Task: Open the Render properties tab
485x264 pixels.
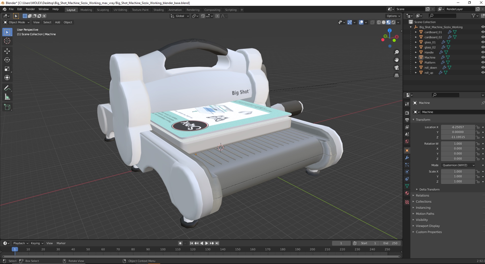Action: tap(407, 113)
